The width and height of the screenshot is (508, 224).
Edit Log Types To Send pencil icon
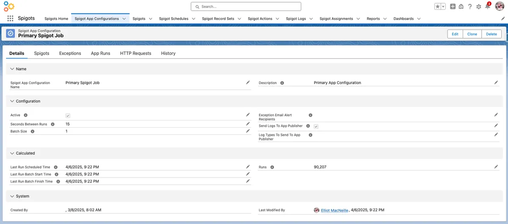pos(496,134)
